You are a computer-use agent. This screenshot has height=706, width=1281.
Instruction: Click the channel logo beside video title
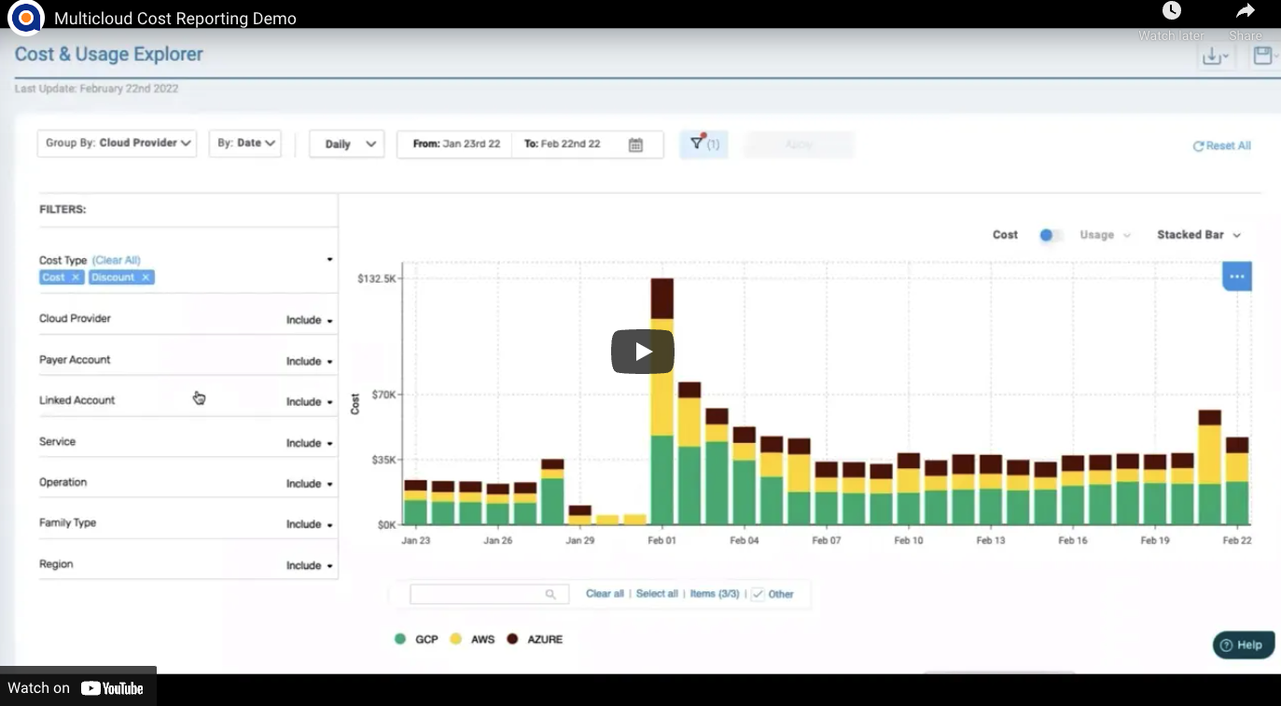pos(25,18)
